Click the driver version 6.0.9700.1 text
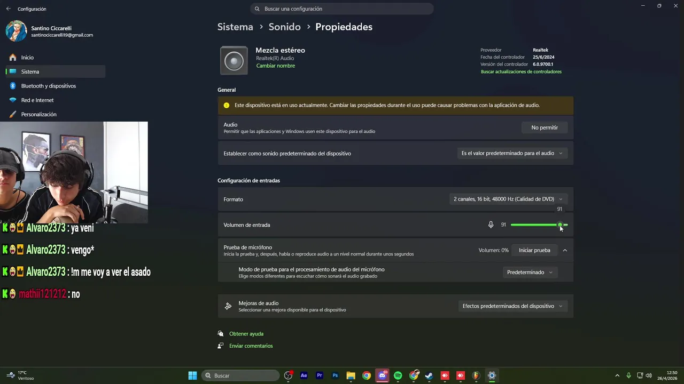 (x=543, y=64)
